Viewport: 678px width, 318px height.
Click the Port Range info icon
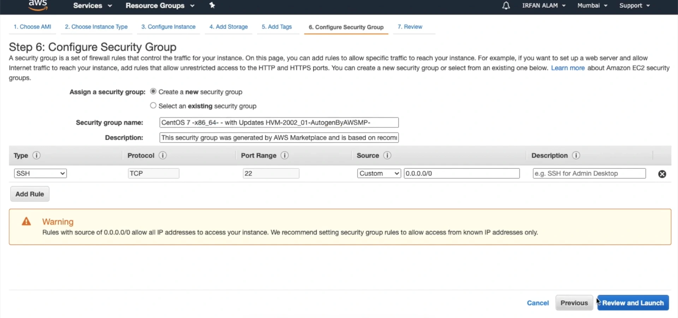click(x=285, y=155)
